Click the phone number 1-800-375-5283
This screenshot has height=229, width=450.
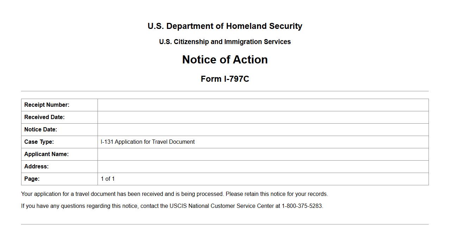(302, 206)
